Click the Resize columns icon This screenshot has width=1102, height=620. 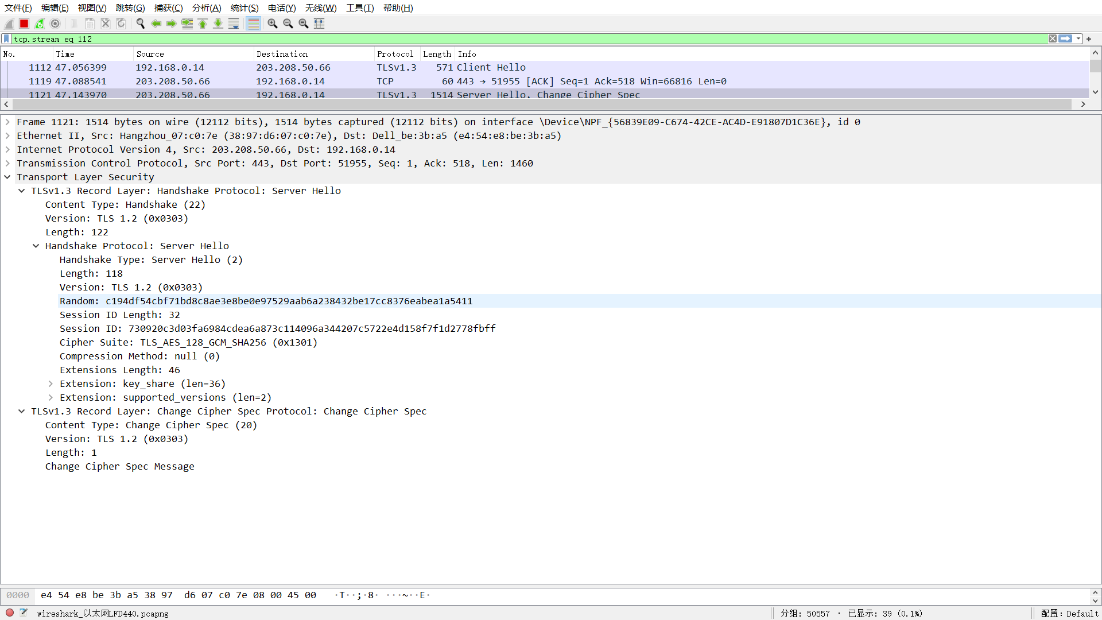pyautogui.click(x=319, y=24)
